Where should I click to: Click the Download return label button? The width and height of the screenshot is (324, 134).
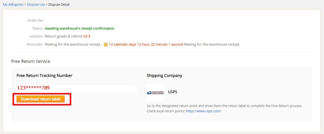40,99
